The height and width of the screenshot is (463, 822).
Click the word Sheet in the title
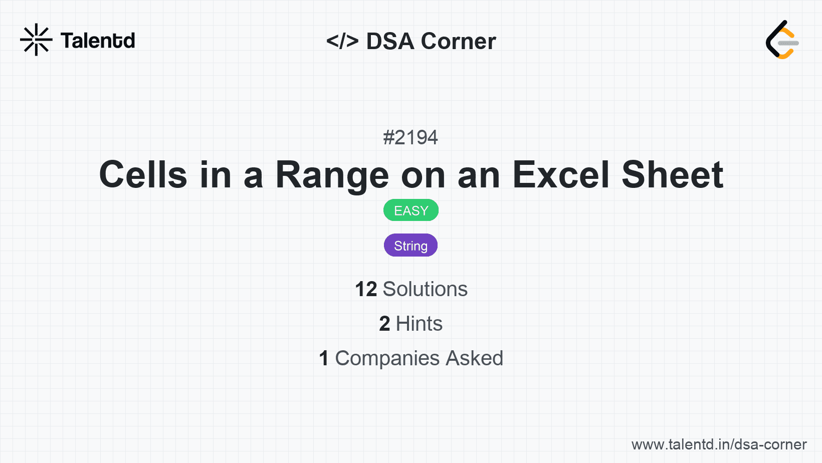tap(673, 175)
